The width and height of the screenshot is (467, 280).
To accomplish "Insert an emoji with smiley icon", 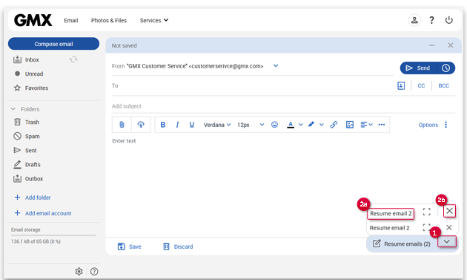I will (274, 125).
